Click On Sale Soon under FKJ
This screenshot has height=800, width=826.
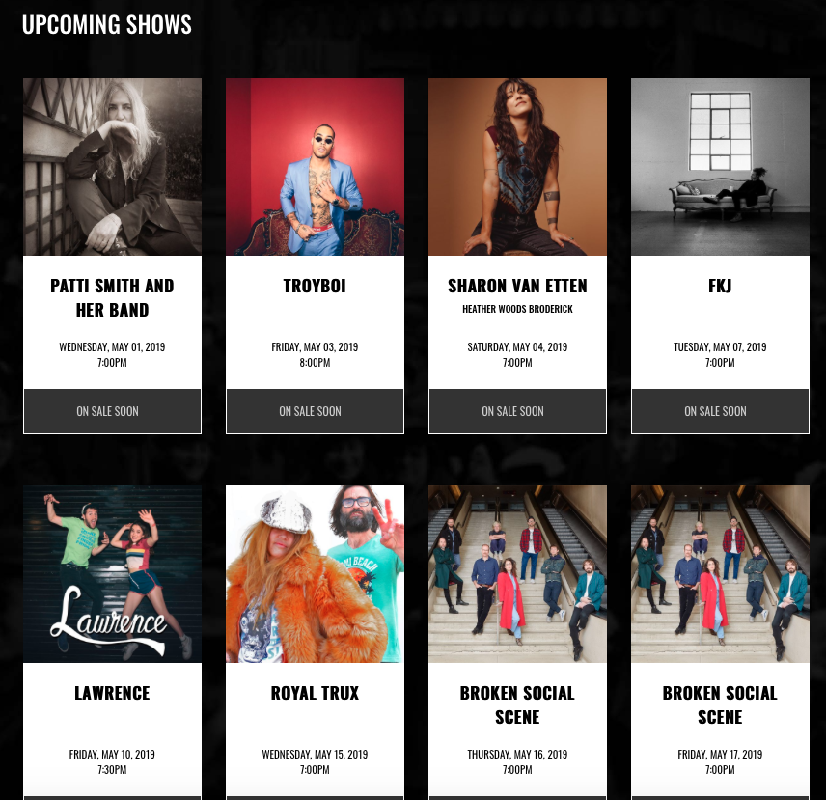(x=720, y=411)
